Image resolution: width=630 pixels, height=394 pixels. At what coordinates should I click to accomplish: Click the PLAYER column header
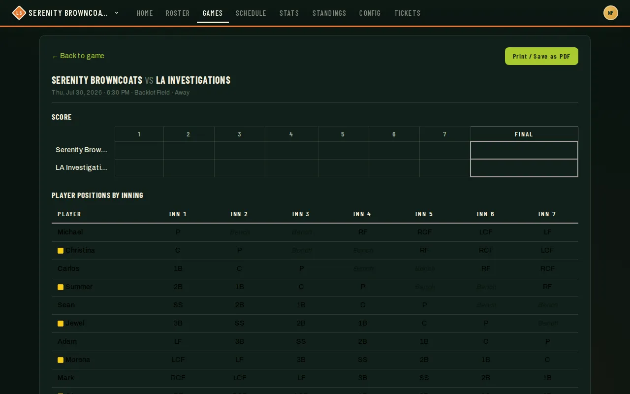[69, 214]
